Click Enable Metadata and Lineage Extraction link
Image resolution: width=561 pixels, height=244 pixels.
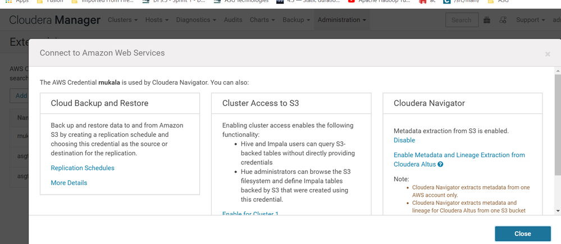[x=459, y=155]
